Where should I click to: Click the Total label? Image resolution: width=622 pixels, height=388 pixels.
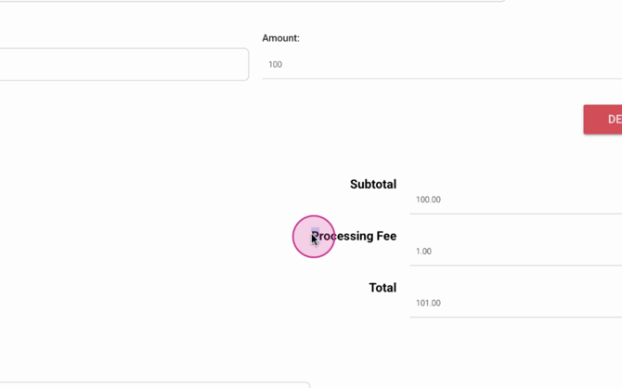tap(382, 289)
